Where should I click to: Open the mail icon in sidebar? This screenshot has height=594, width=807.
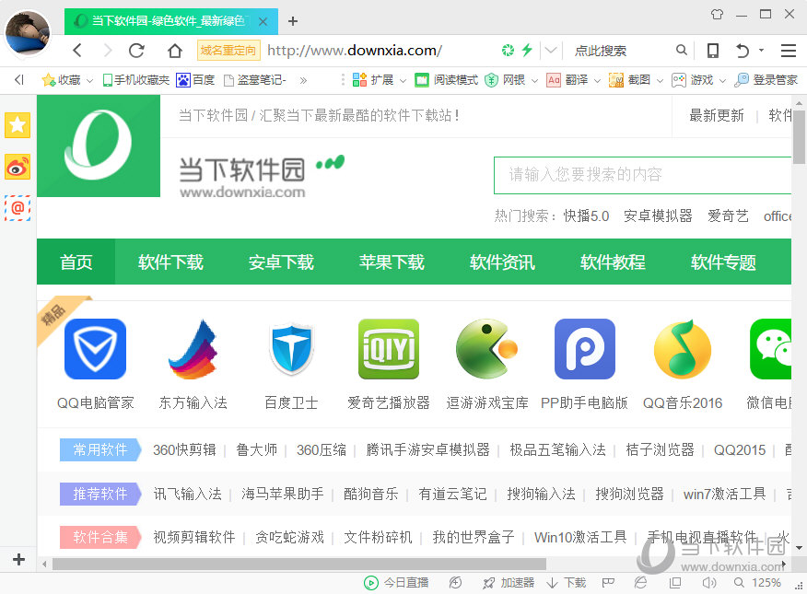pyautogui.click(x=18, y=207)
